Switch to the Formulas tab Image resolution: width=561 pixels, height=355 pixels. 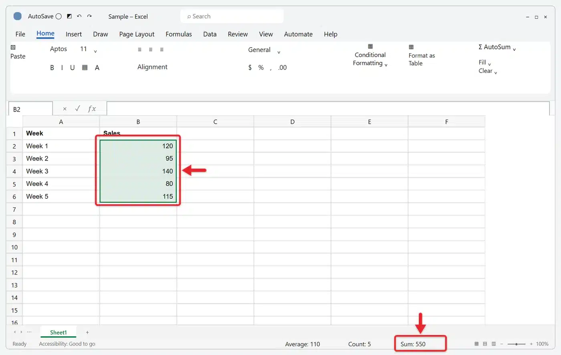[x=179, y=34]
